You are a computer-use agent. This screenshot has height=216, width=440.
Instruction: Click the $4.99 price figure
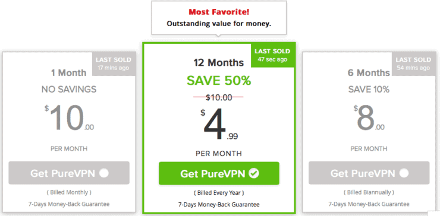pyautogui.click(x=219, y=124)
